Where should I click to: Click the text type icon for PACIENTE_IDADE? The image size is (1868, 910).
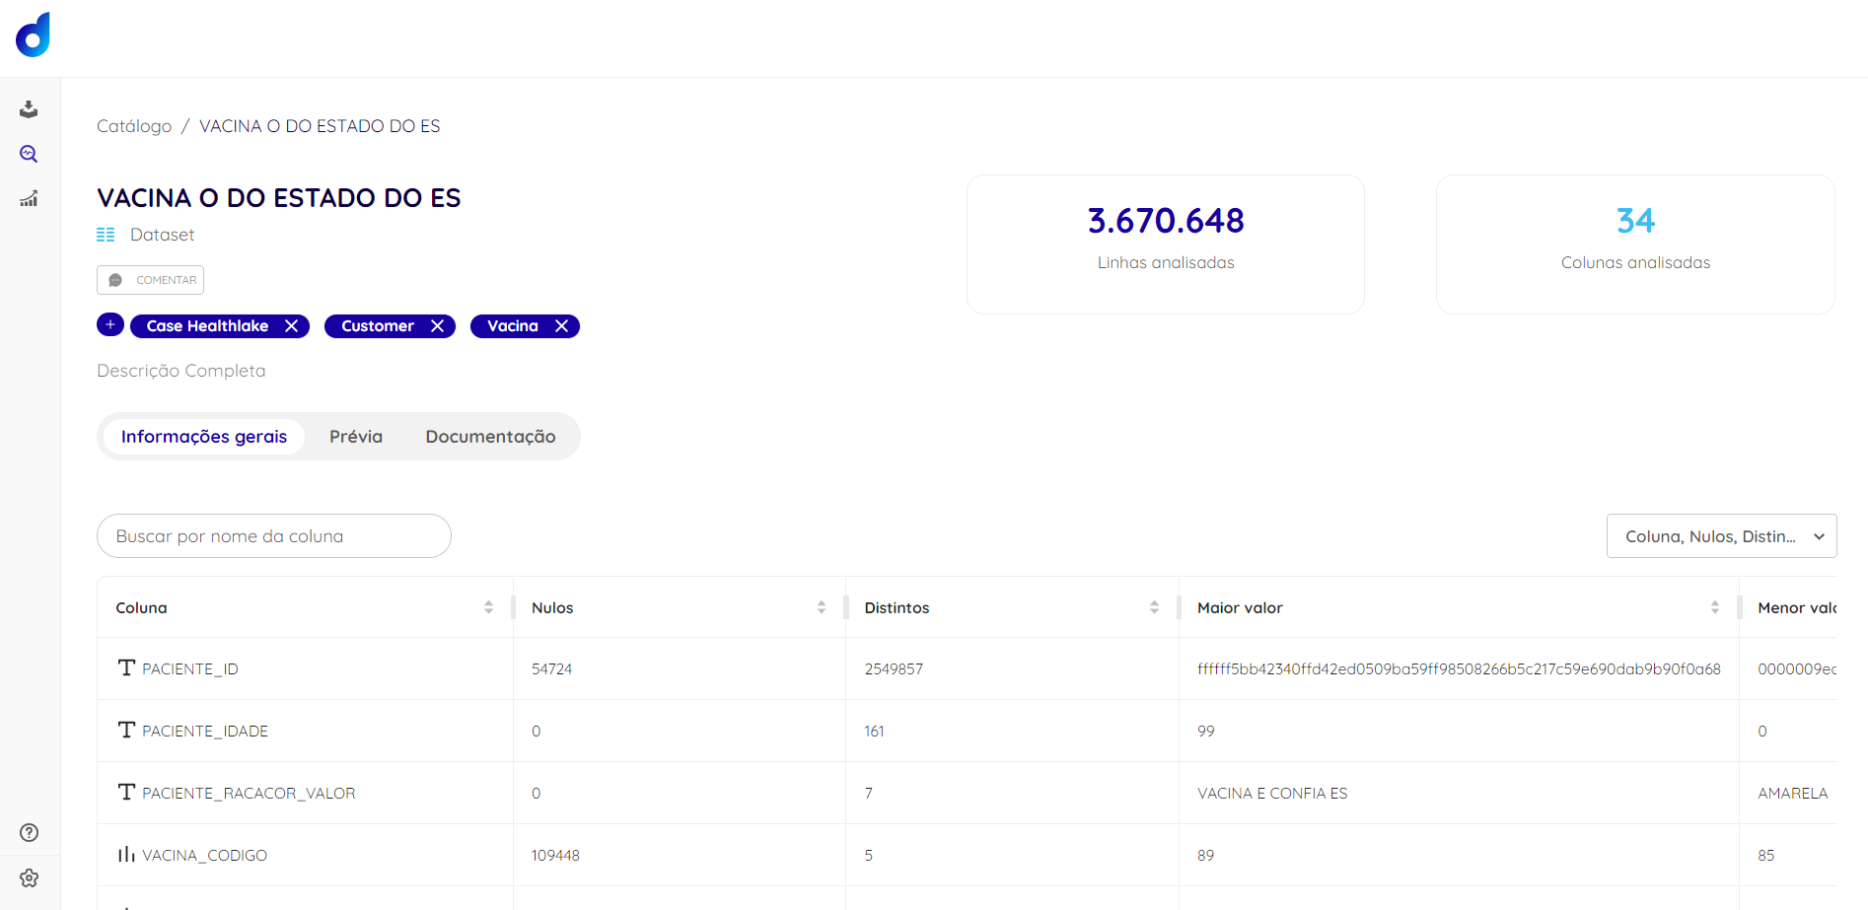(126, 730)
